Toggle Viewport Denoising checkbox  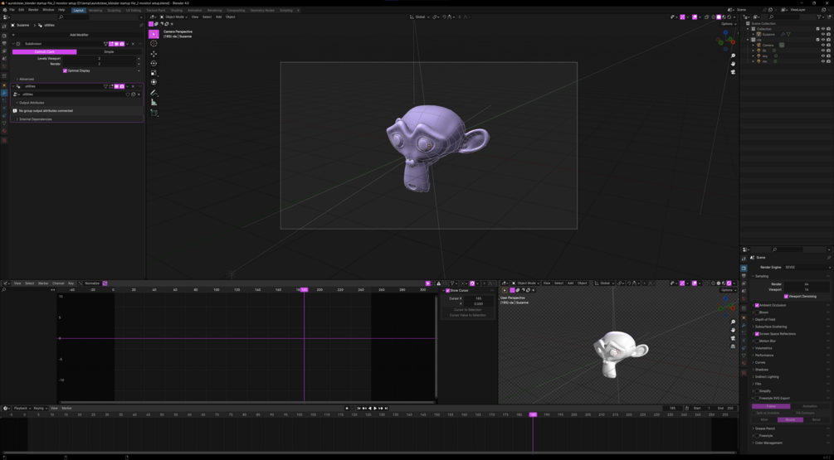coord(786,297)
